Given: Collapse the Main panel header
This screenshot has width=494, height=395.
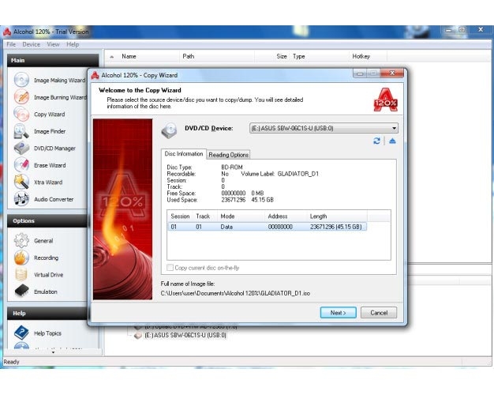Looking at the screenshot, I should [53, 60].
